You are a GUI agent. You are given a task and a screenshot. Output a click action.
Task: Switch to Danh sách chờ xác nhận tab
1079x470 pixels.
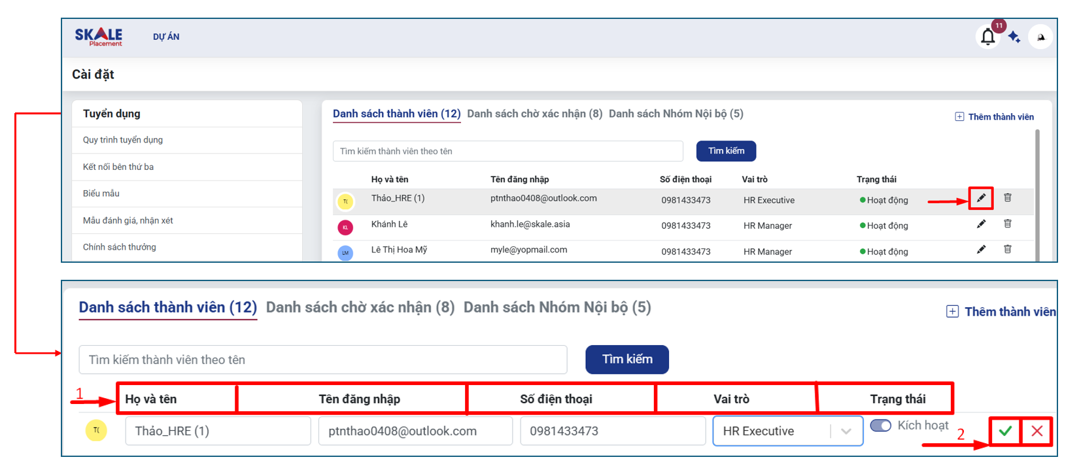(x=534, y=114)
